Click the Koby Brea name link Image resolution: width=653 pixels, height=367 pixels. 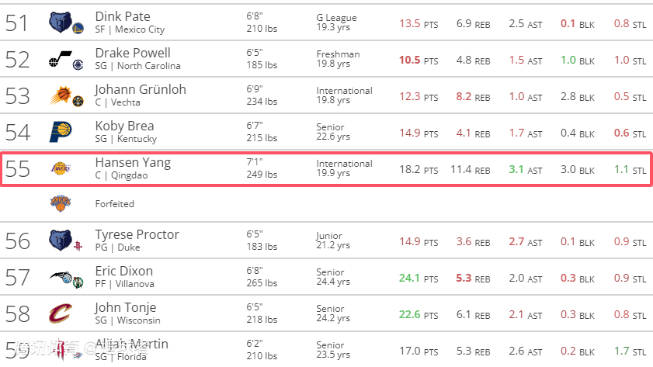click(x=124, y=126)
